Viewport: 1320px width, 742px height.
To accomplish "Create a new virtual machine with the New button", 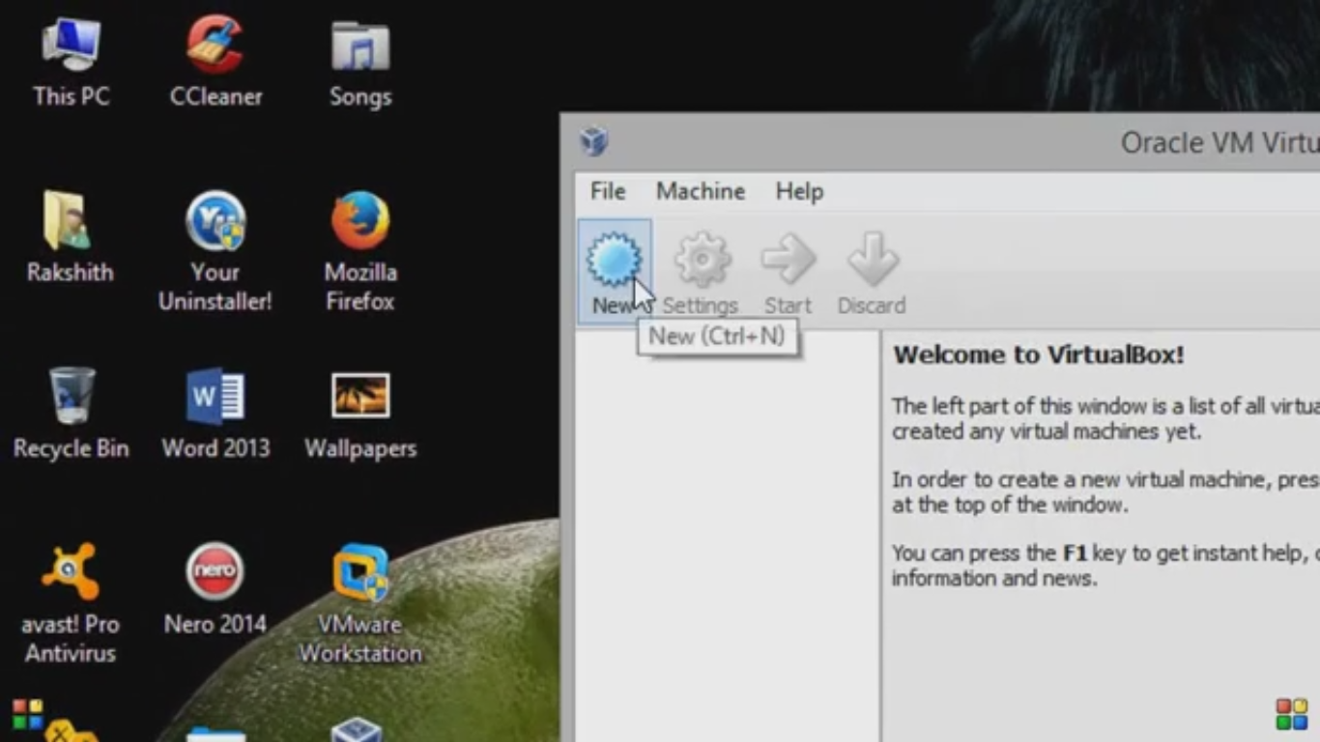I will point(615,259).
